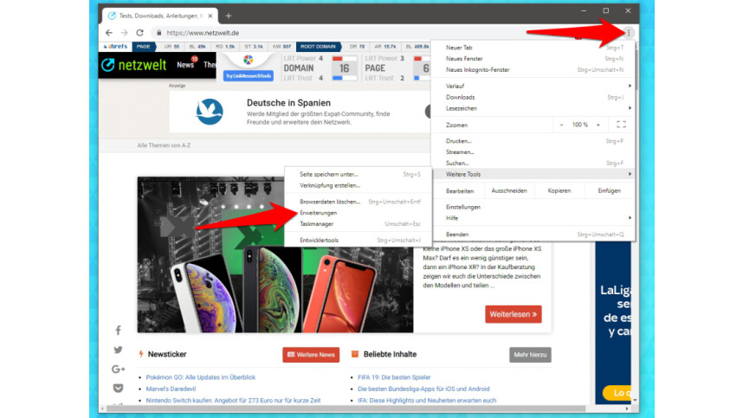The height and width of the screenshot is (418, 743).
Task: Click Alle Themen von A-Z
Action: (x=164, y=145)
